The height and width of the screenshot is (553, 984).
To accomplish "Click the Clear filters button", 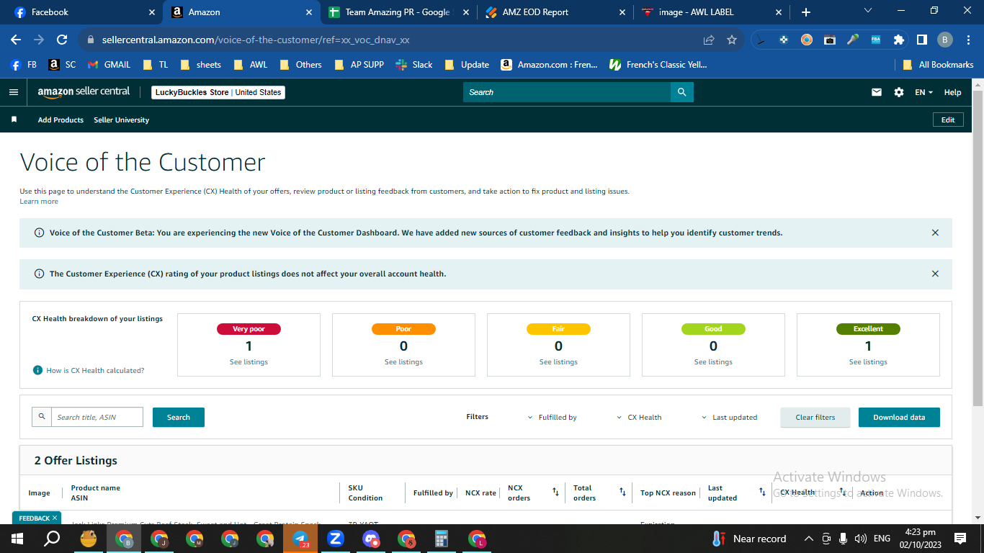I will 815,418.
